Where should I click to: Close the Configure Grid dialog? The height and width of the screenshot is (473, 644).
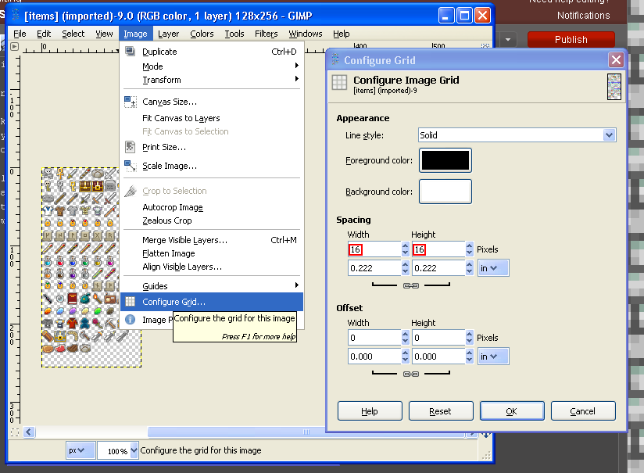coord(616,60)
